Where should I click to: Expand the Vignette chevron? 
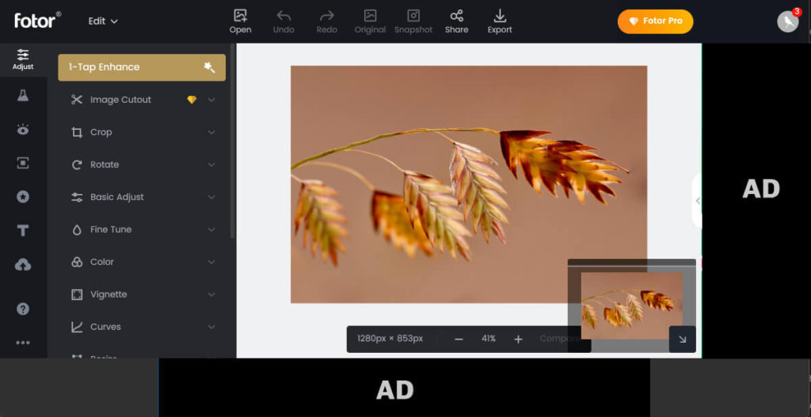(211, 294)
